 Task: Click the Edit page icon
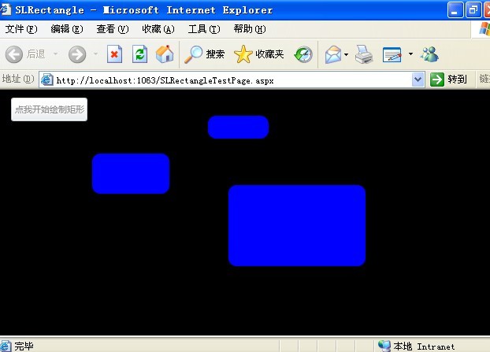click(392, 54)
